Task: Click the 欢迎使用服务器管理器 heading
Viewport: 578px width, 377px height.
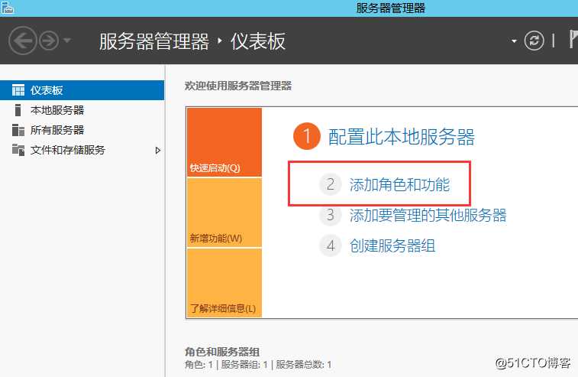Action: point(238,86)
